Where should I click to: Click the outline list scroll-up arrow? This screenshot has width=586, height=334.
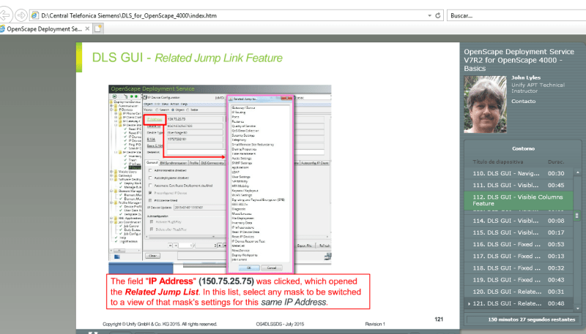coord(577,172)
